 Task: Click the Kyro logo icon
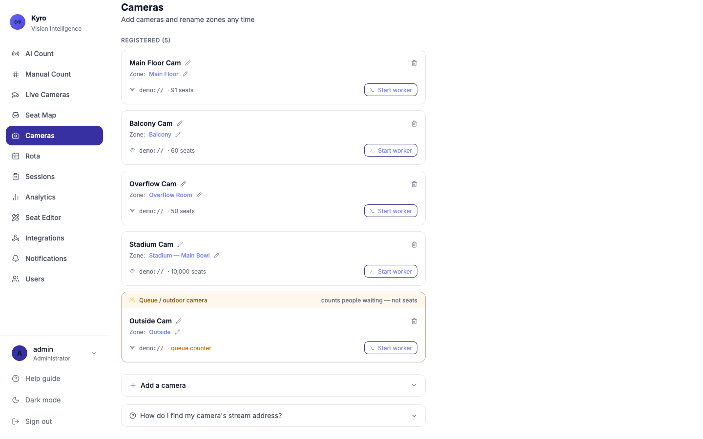click(x=18, y=22)
